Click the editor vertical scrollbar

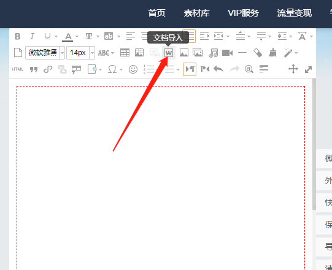pos(314,144)
